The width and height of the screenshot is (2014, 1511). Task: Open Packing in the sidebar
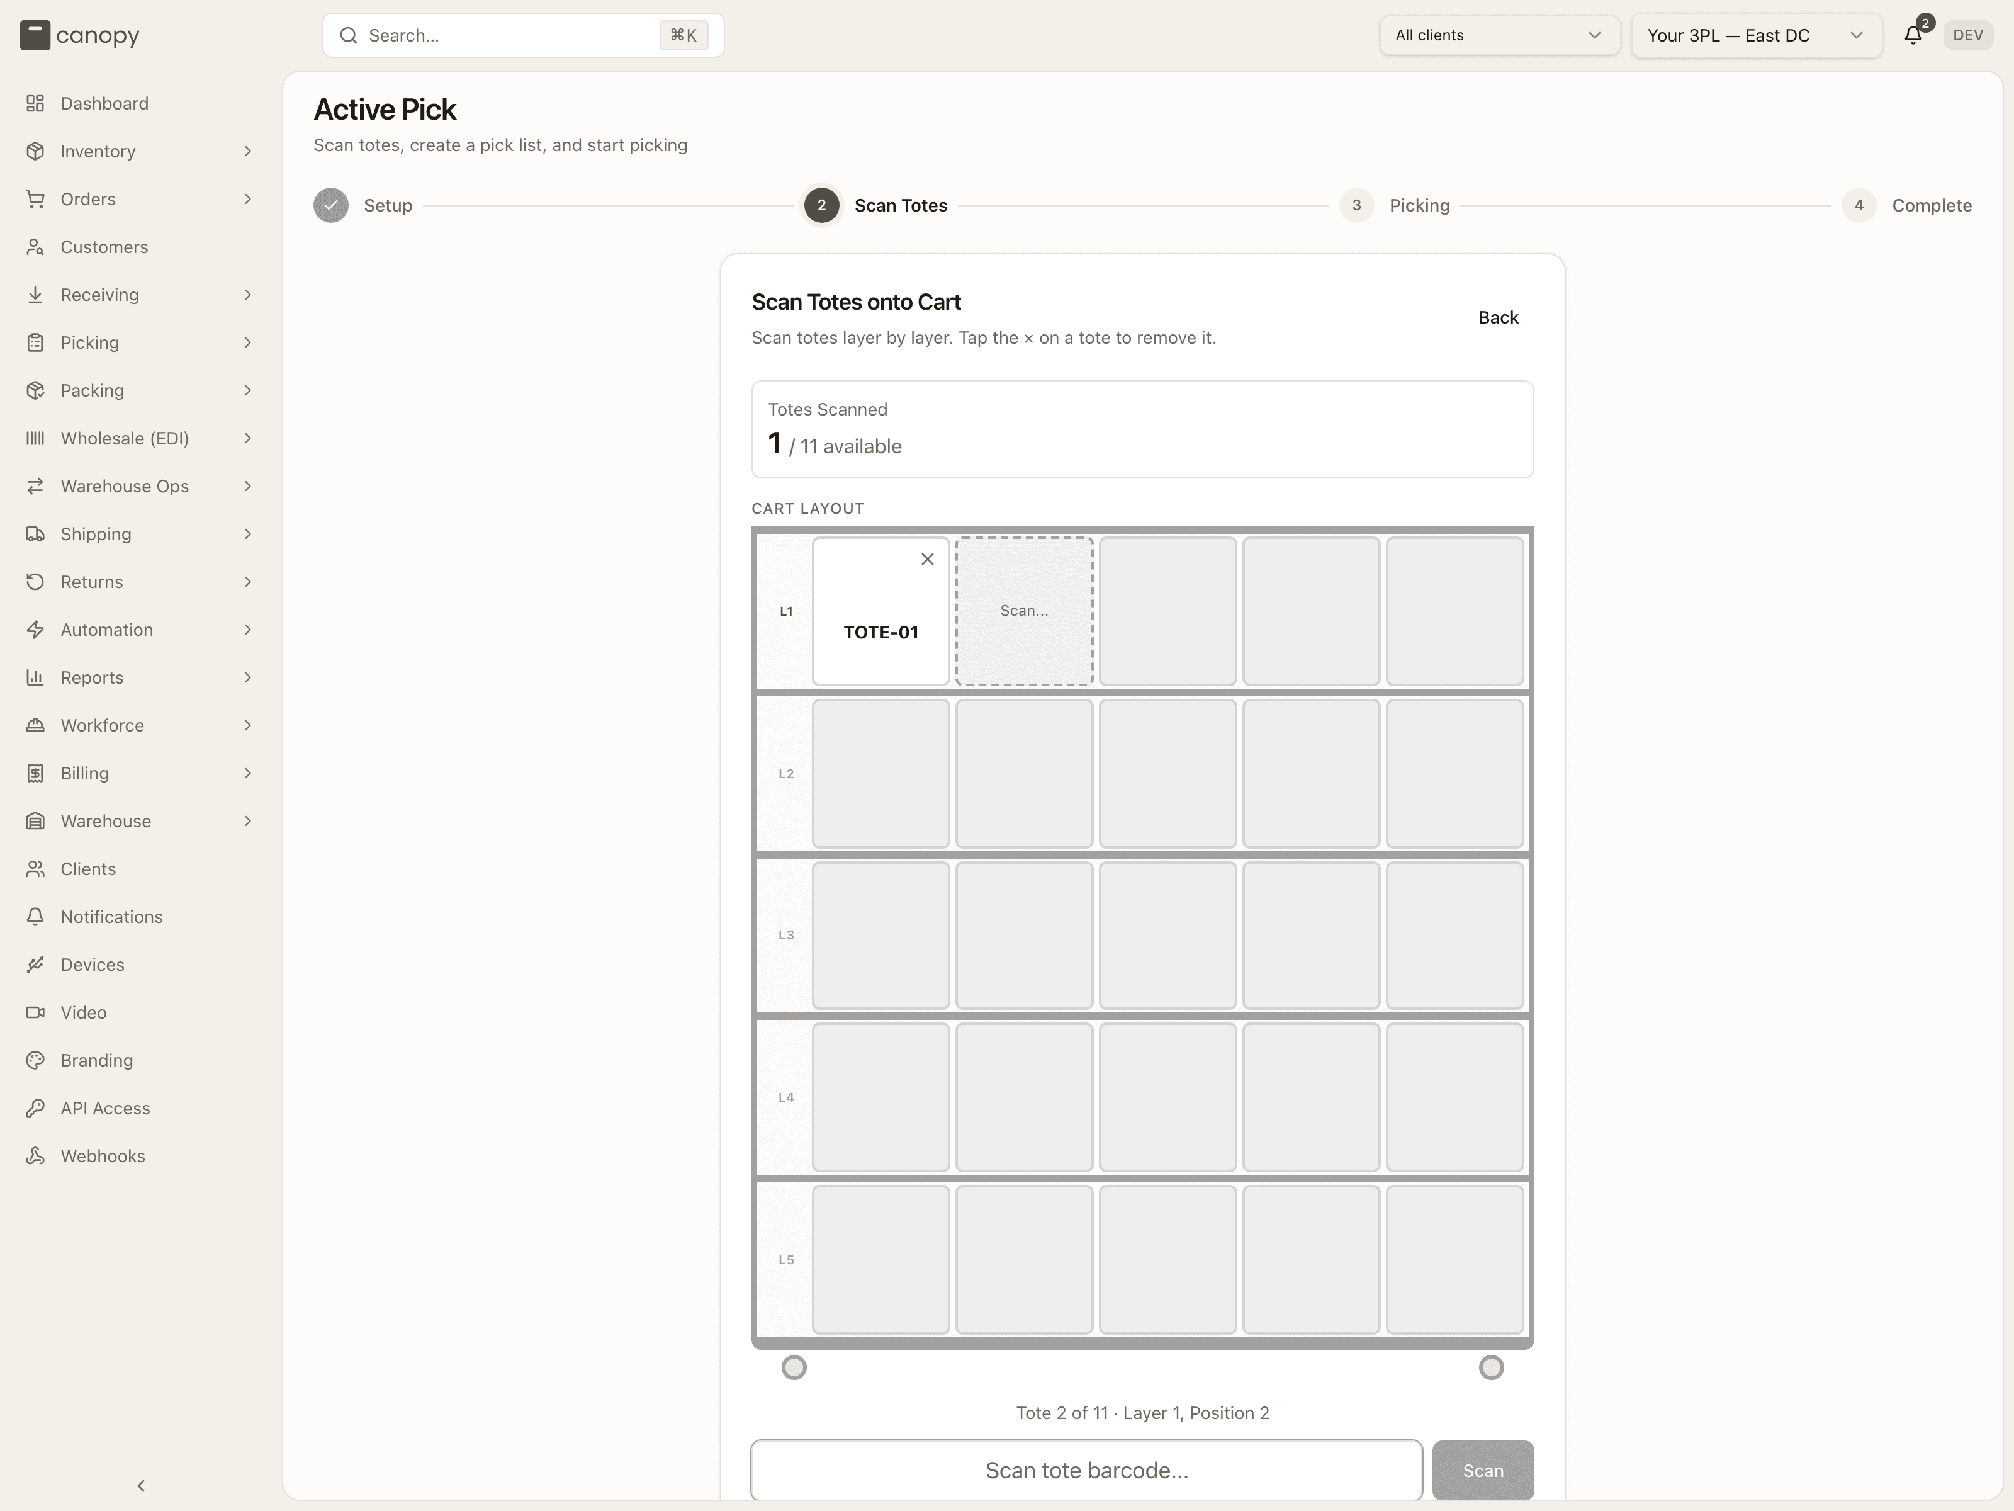[139, 391]
